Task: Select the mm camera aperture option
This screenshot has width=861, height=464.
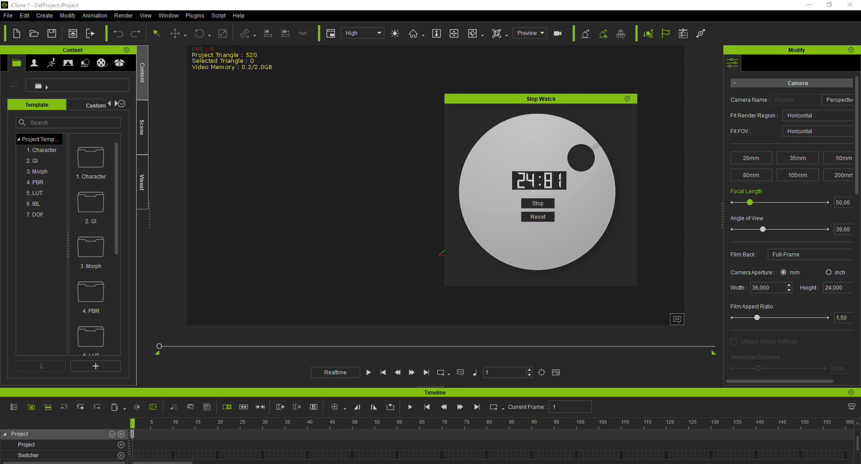Action: click(783, 273)
